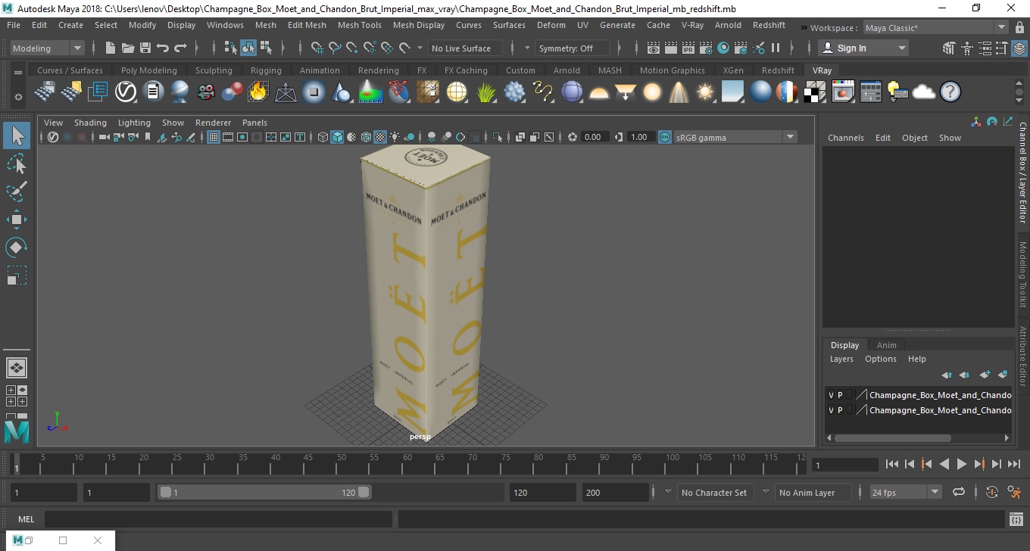Toggle the viewport grid display
The width and height of the screenshot is (1030, 551).
click(214, 137)
